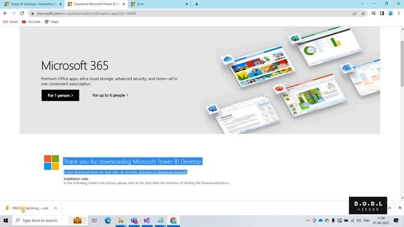Open Microsoft Teams from the taskbar
The width and height of the screenshot is (404, 227).
pos(134,221)
